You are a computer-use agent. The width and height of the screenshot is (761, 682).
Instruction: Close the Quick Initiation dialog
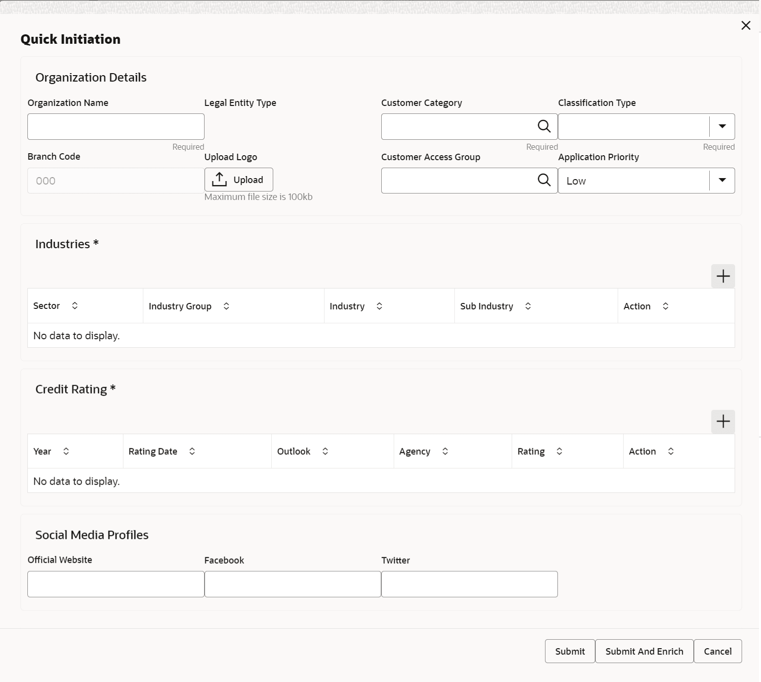pos(746,25)
